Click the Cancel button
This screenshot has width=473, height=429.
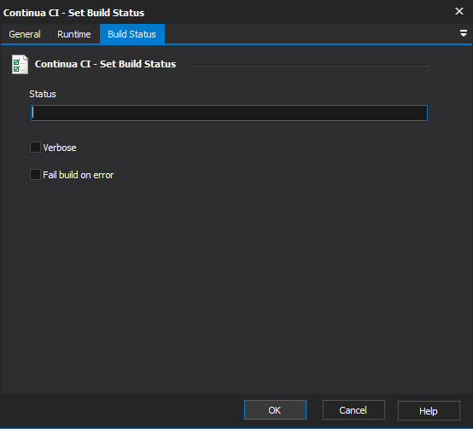(353, 410)
